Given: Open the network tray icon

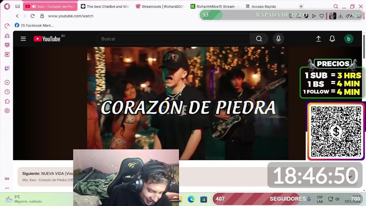Looking at the screenshot, I should click(330, 199).
